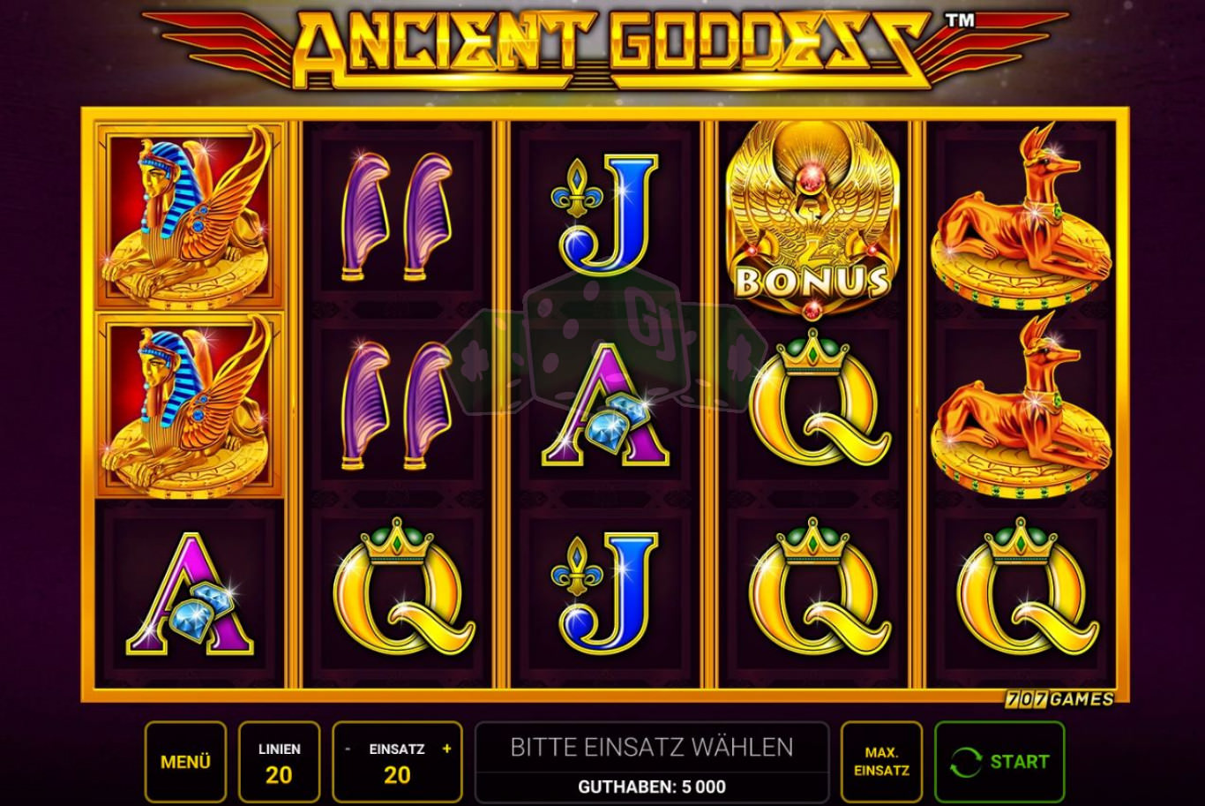Click the bottom blue J symbol on middle reel
Viewport: 1205px width, 806px height.
[605, 593]
